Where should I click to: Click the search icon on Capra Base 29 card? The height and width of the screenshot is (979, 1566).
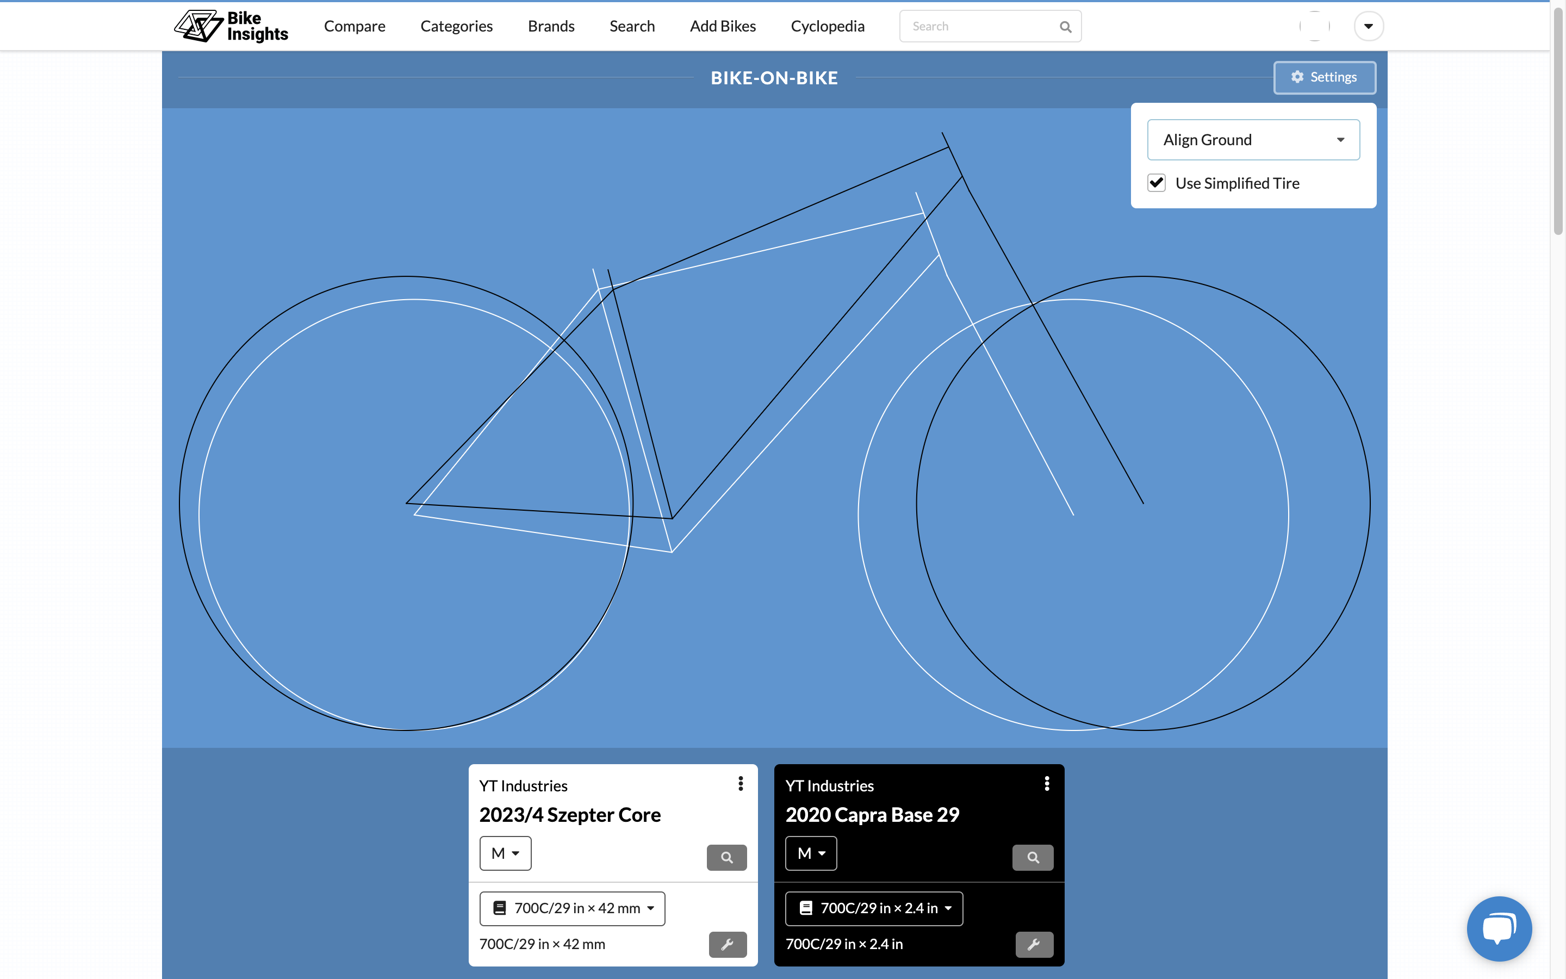(1032, 857)
